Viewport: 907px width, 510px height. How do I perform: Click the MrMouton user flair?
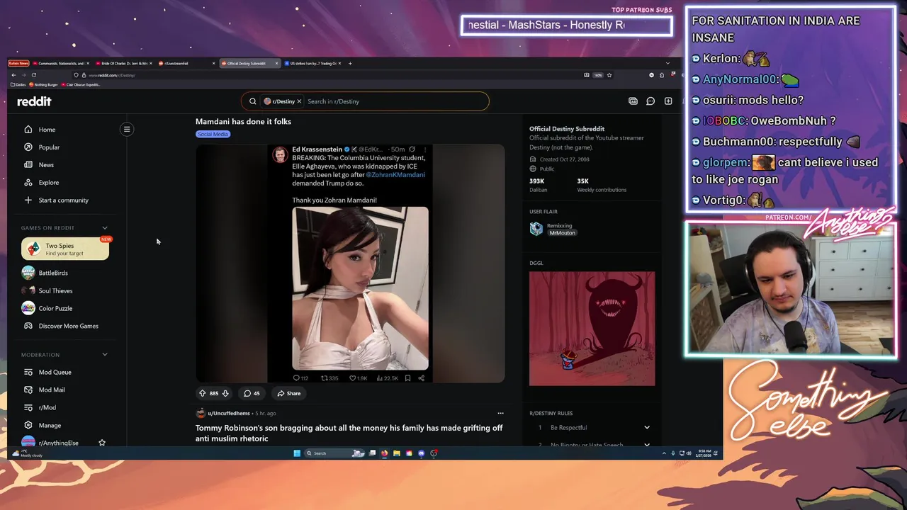562,232
